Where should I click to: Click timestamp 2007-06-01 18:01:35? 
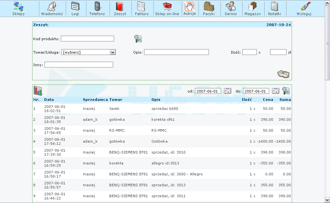tap(55, 119)
